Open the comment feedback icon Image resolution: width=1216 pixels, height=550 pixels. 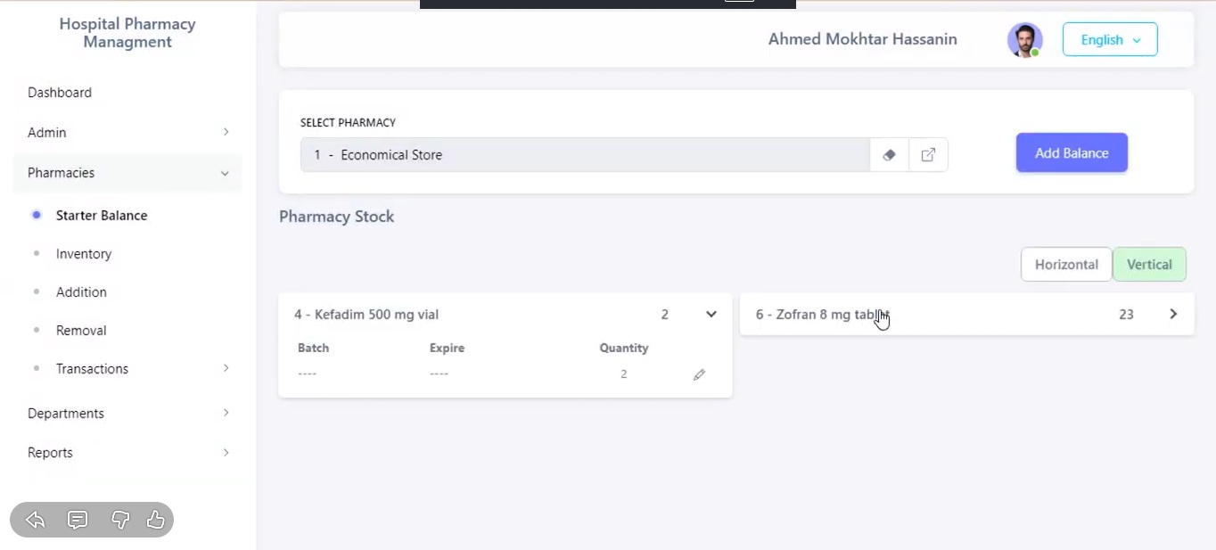[x=78, y=520]
